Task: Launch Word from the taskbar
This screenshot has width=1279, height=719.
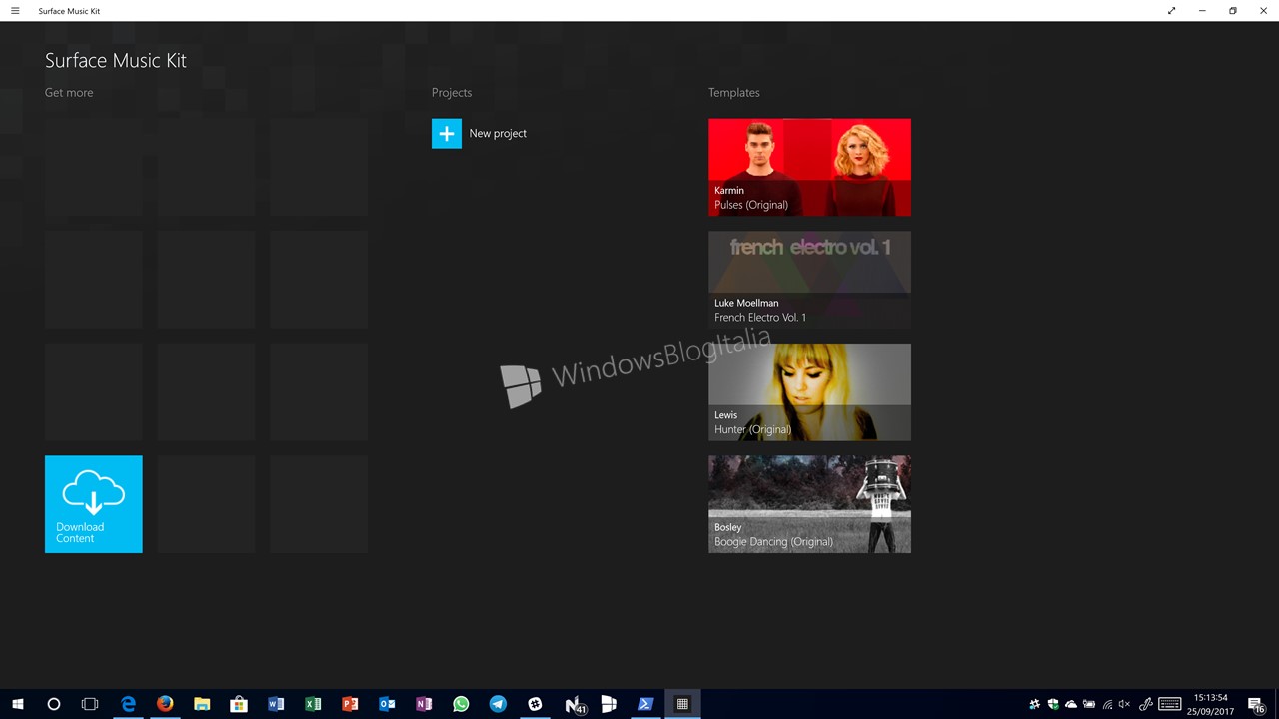Action: coord(276,704)
